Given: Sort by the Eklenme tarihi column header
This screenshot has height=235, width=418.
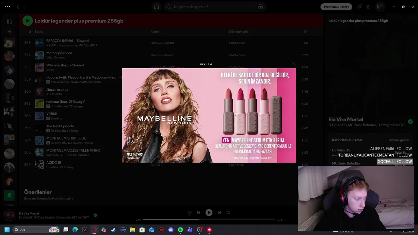Looking at the screenshot, I should (x=238, y=32).
